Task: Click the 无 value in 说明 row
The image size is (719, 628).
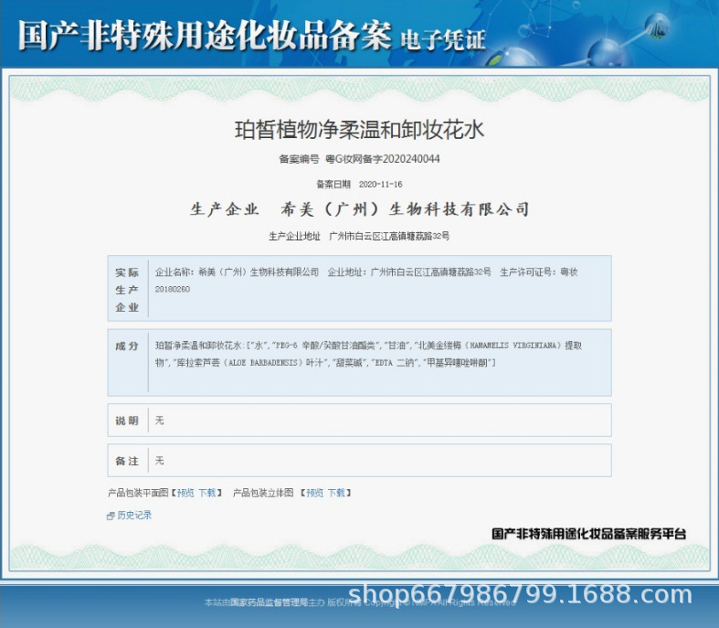Action: [160, 420]
